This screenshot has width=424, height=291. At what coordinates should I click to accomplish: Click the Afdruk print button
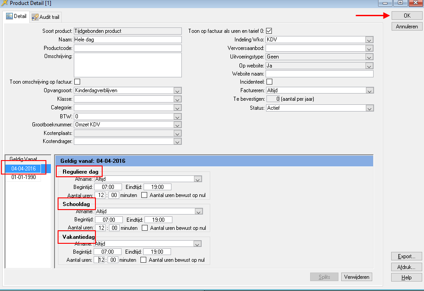(x=406, y=267)
